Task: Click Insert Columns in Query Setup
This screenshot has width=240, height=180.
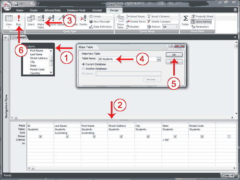Action: click(x=158, y=16)
